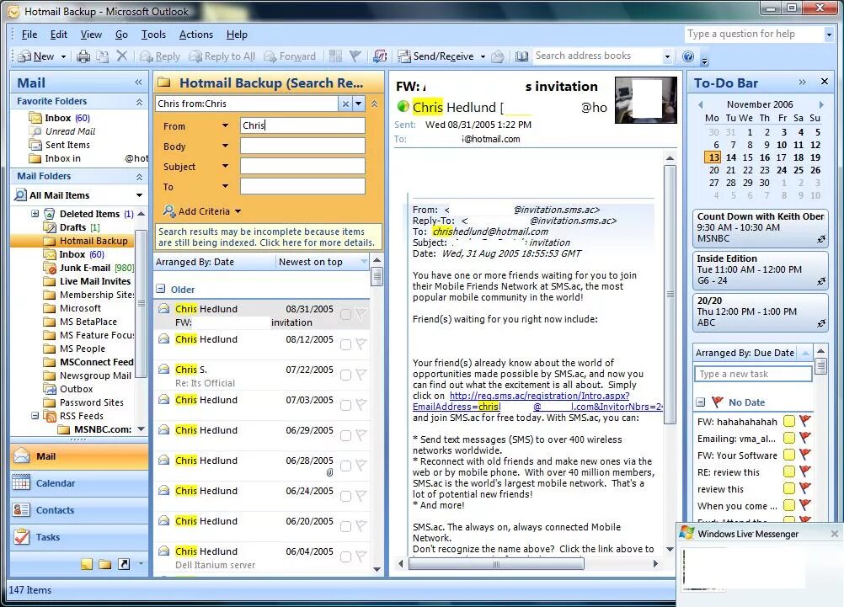Image resolution: width=844 pixels, height=607 pixels.
Task: Click the red flag for 'FW: hahahahahah' task
Action: (805, 420)
